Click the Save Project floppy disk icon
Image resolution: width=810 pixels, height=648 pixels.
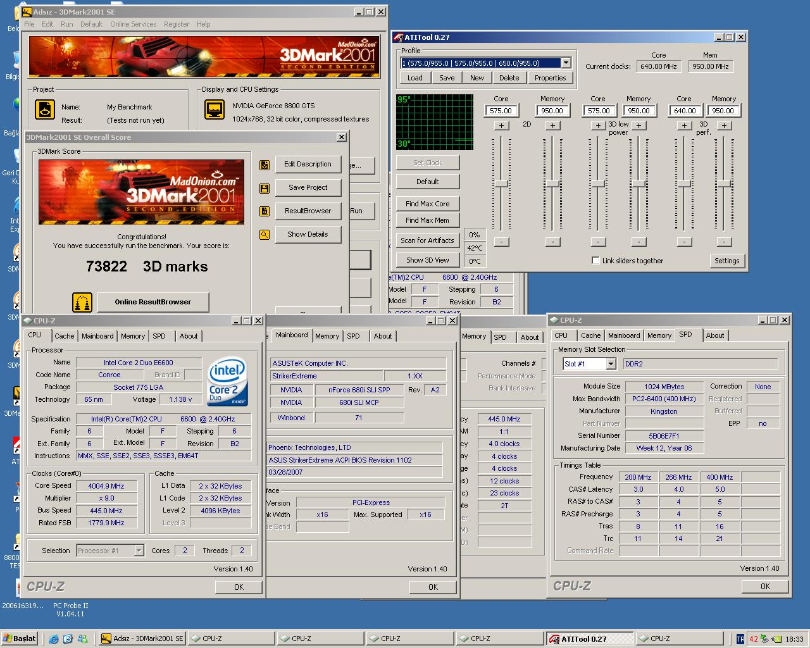click(x=265, y=188)
